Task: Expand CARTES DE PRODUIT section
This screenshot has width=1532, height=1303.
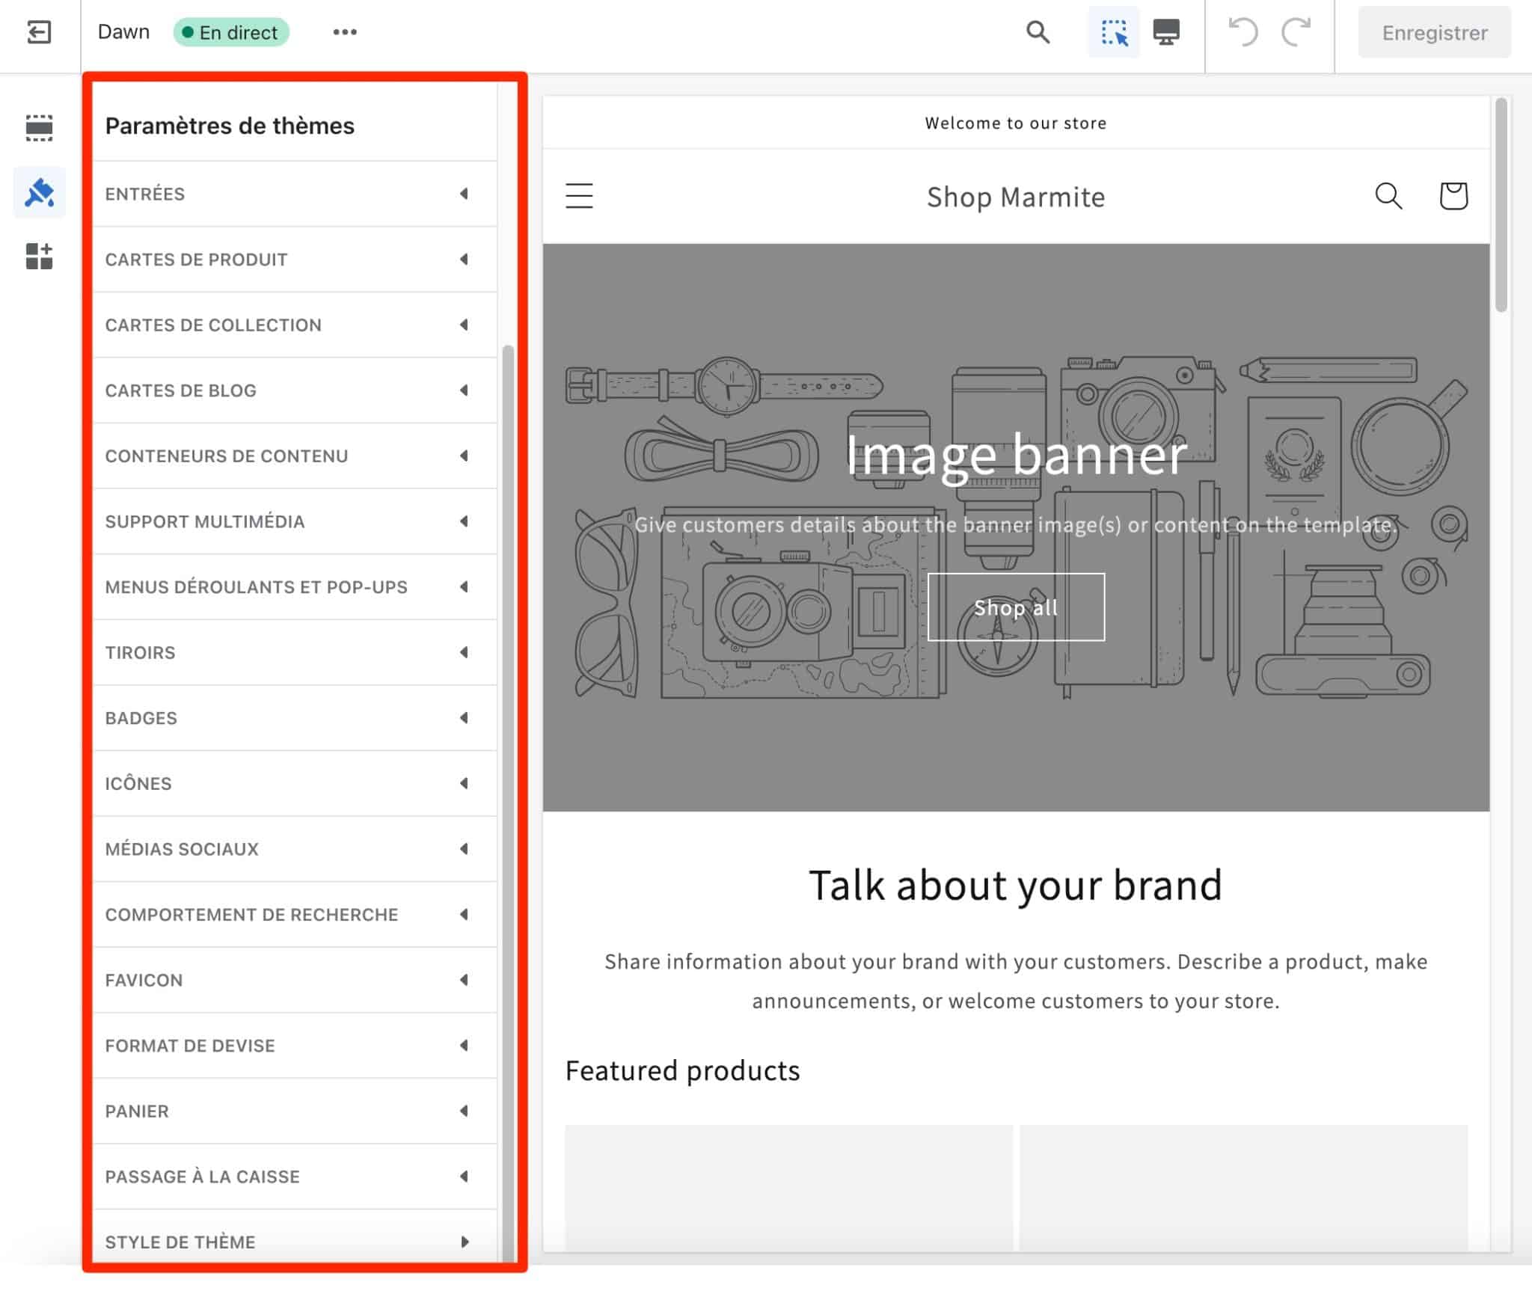Action: [x=295, y=260]
